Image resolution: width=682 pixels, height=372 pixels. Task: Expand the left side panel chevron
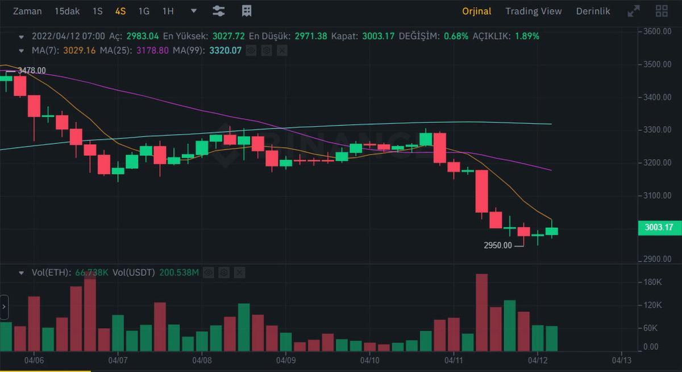pyautogui.click(x=5, y=307)
